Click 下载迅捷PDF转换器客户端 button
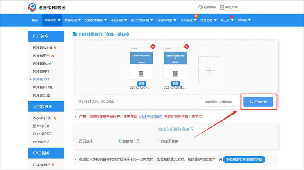Viewport: 304px width, 170px height. tap(244, 160)
